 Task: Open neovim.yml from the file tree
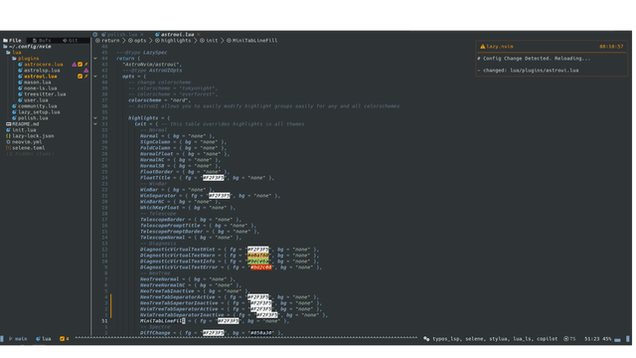(24, 142)
